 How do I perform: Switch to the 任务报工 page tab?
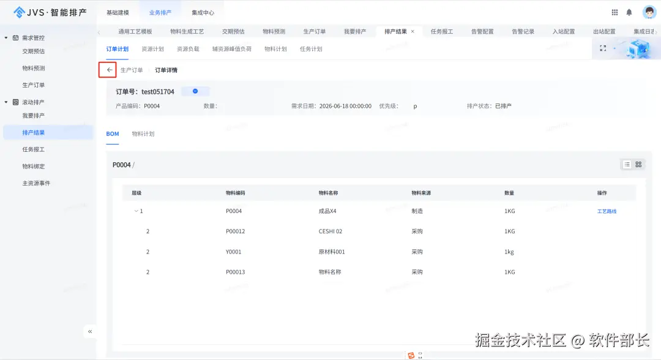point(442,31)
